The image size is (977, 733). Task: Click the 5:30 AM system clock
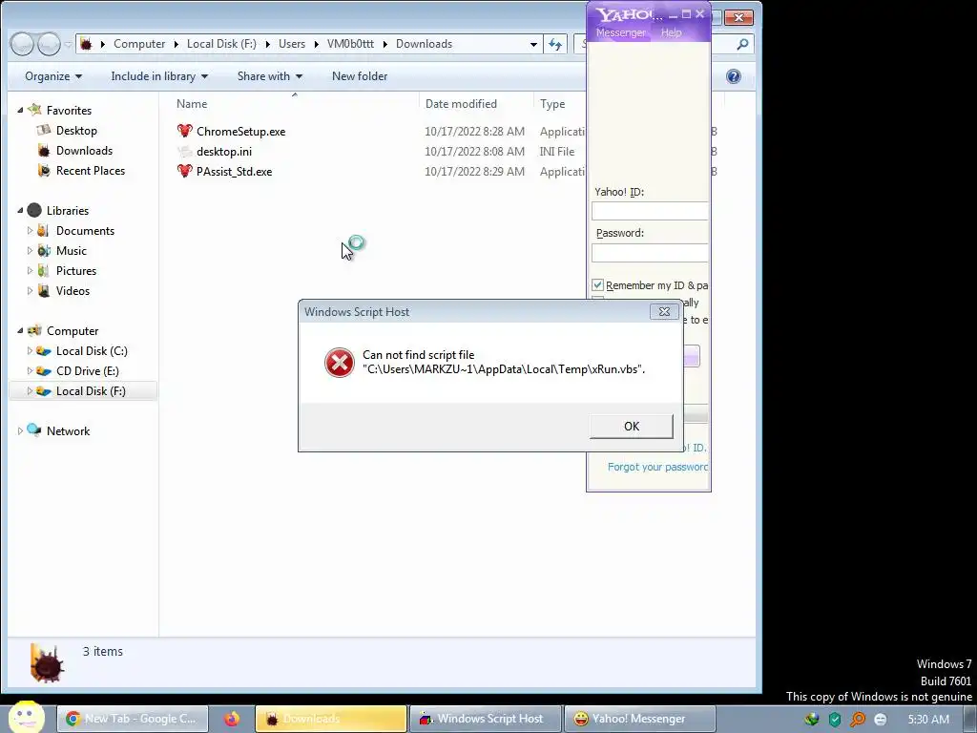(x=928, y=720)
